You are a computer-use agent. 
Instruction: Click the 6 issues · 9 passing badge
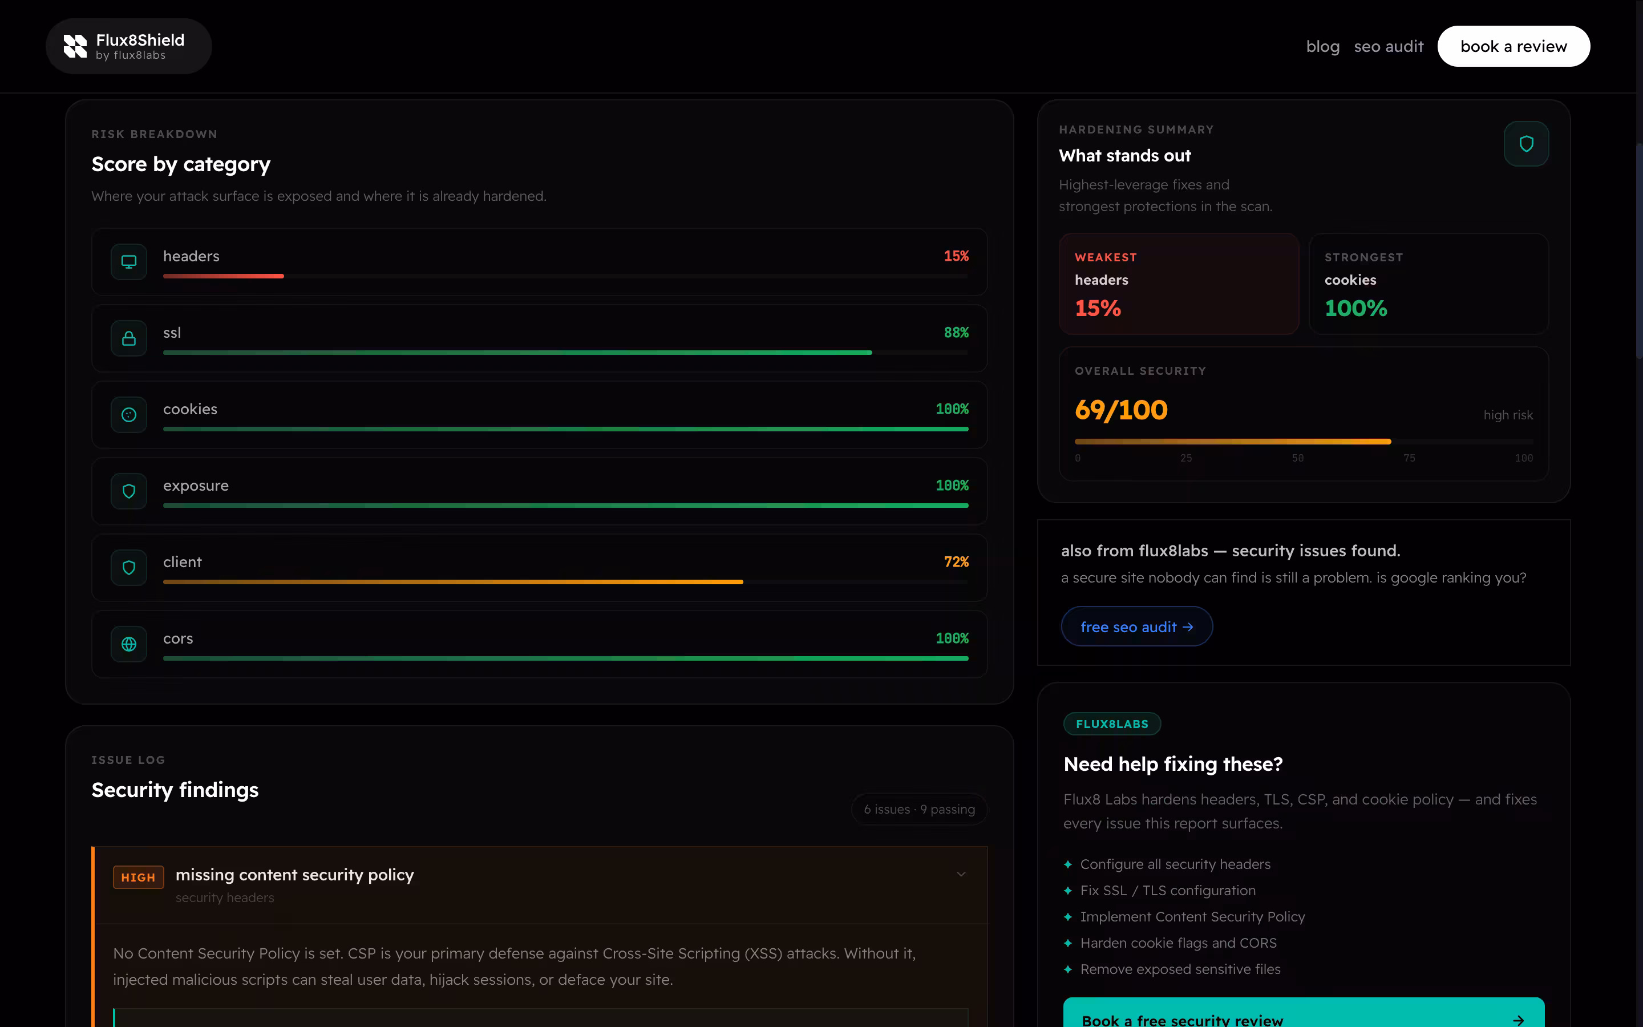[x=919, y=809]
